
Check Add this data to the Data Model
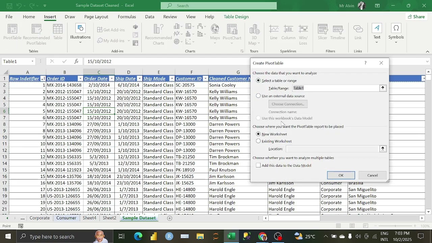(x=259, y=165)
